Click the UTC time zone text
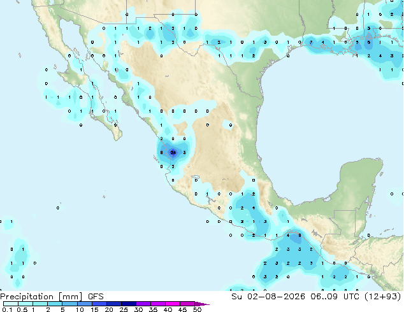 pos(351,297)
